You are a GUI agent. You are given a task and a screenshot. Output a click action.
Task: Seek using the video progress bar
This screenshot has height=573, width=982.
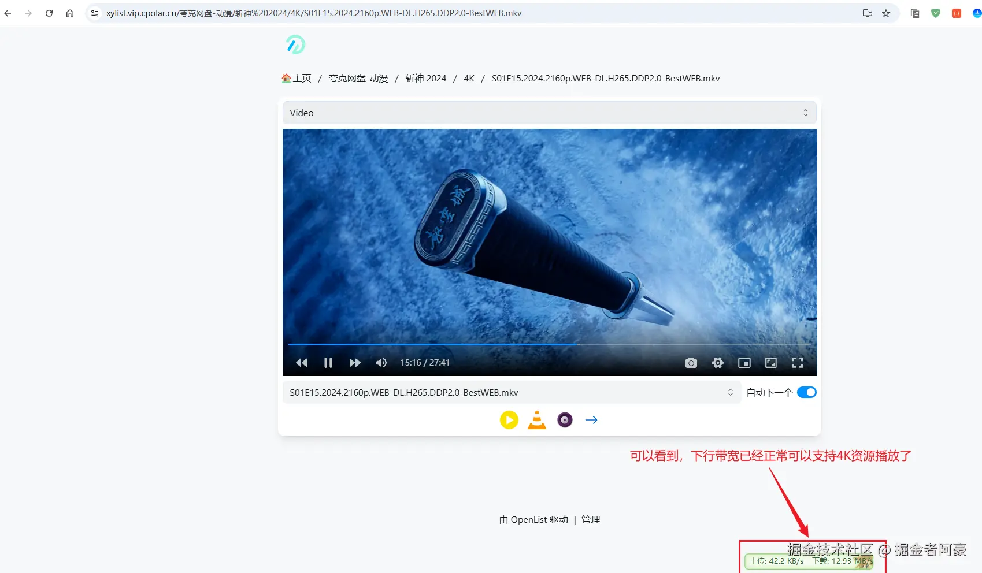549,344
